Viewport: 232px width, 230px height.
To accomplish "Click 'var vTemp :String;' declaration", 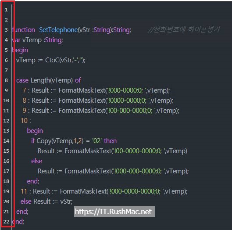I will click(37, 40).
